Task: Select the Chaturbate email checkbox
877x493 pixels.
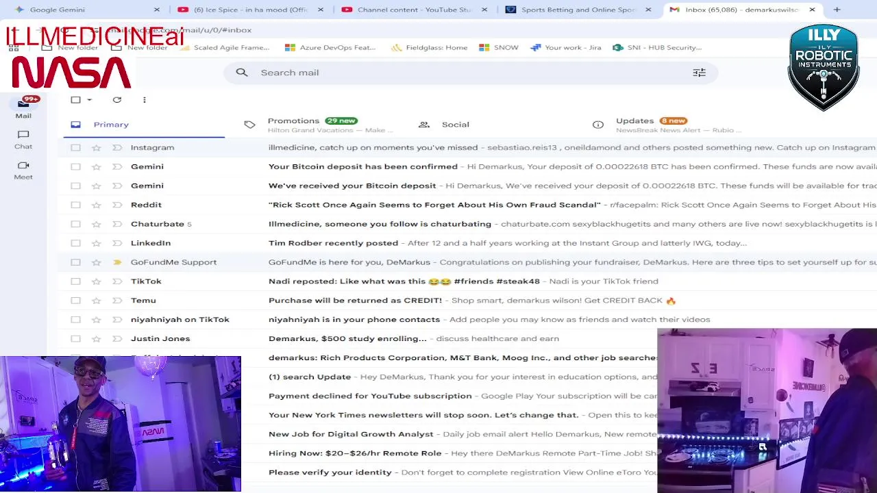Action: (x=75, y=224)
